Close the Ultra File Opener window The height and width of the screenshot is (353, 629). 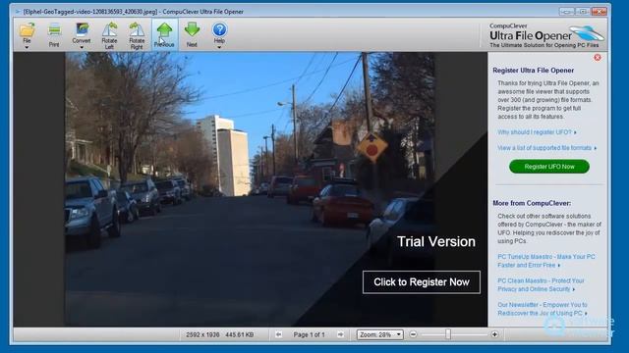(600, 12)
